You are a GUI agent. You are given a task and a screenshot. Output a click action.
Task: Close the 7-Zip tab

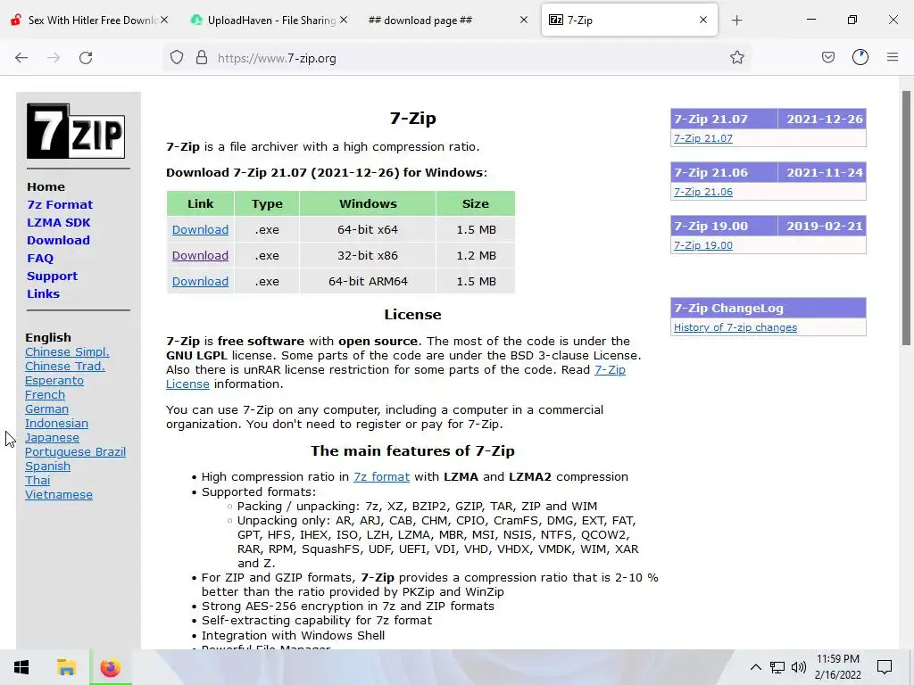click(x=703, y=20)
